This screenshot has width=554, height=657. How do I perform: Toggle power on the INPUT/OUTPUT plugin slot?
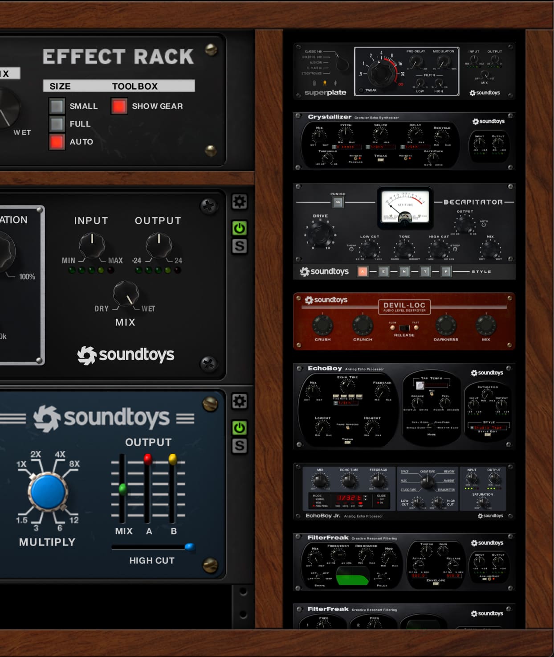pos(240,228)
